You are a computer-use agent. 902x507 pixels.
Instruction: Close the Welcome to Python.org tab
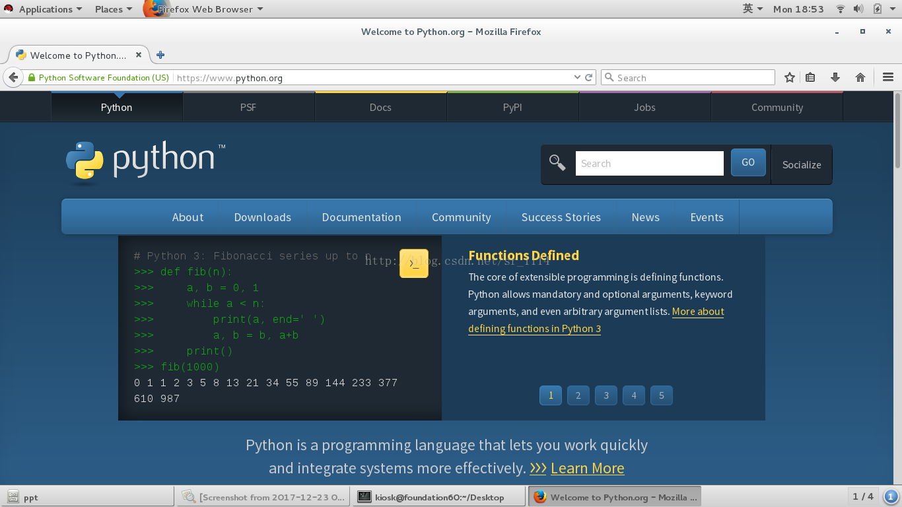[139, 55]
